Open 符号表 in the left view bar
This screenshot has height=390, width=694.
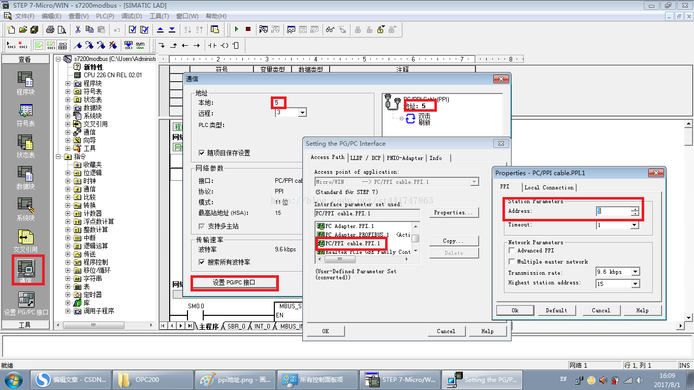point(25,115)
